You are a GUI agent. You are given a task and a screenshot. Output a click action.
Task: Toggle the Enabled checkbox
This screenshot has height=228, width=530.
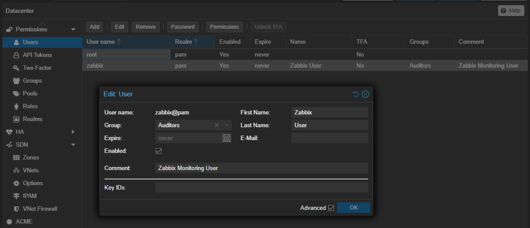(x=159, y=151)
